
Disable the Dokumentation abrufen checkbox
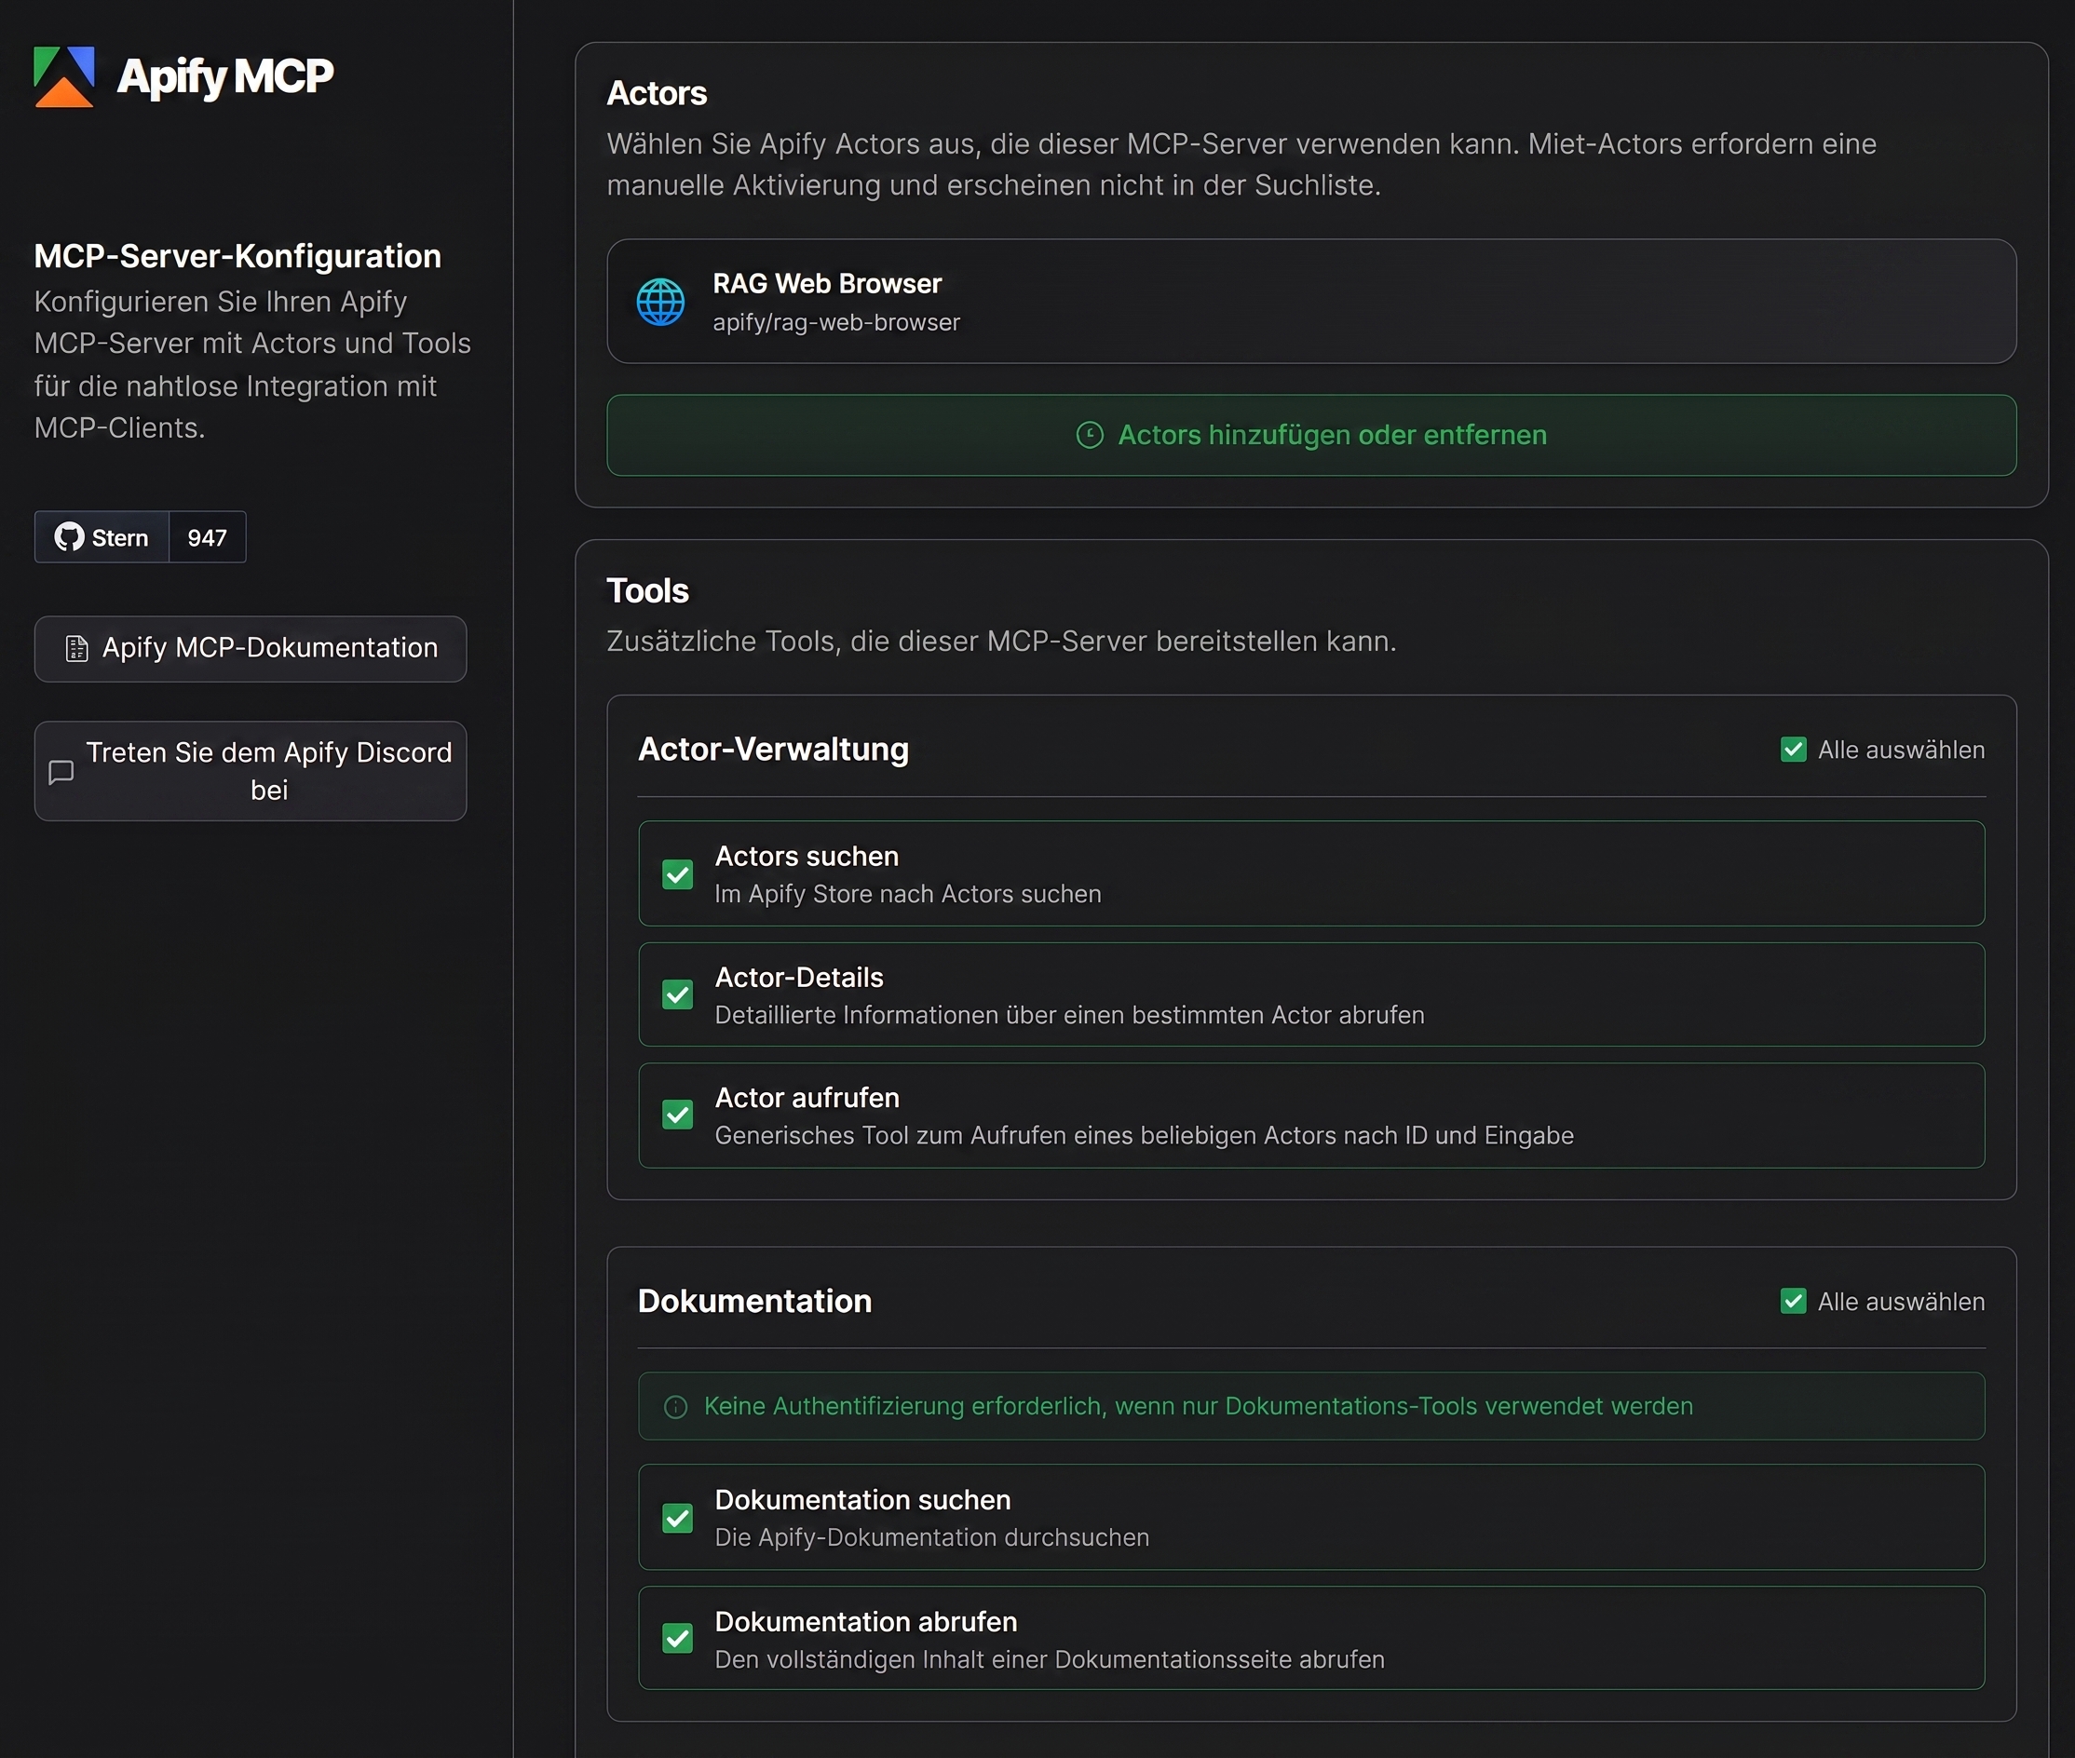(x=678, y=1639)
